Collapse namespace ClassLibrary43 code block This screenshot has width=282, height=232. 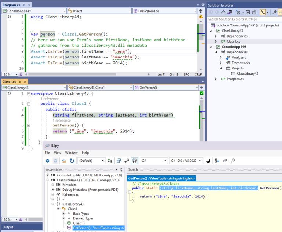click(x=28, y=94)
